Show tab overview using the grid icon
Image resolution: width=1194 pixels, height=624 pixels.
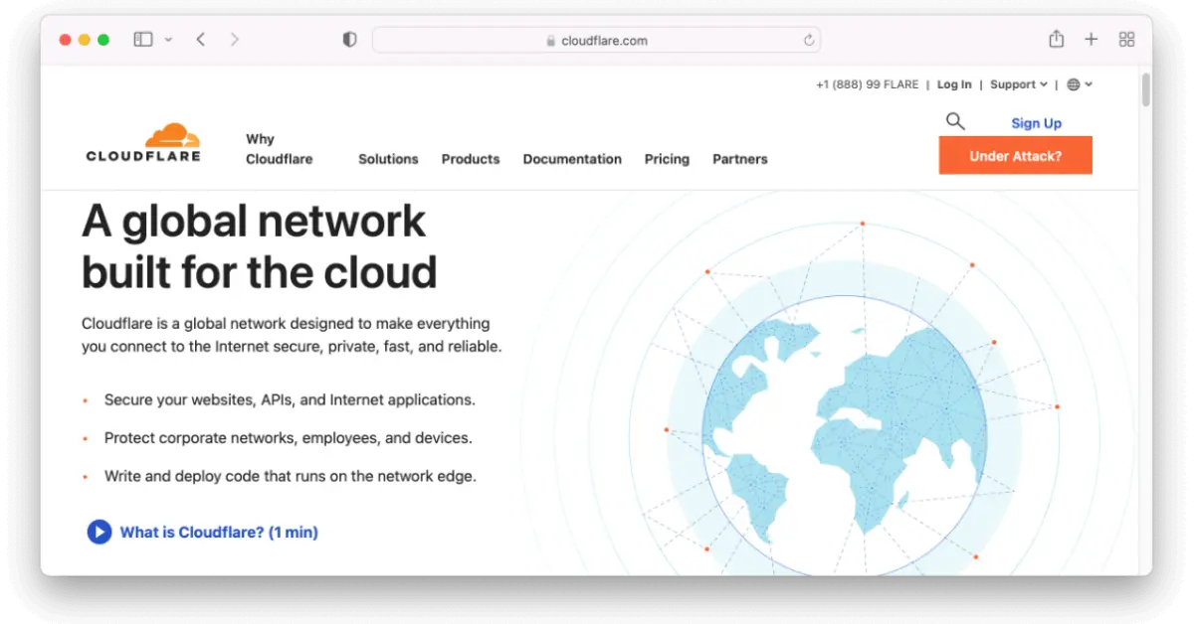(x=1126, y=39)
